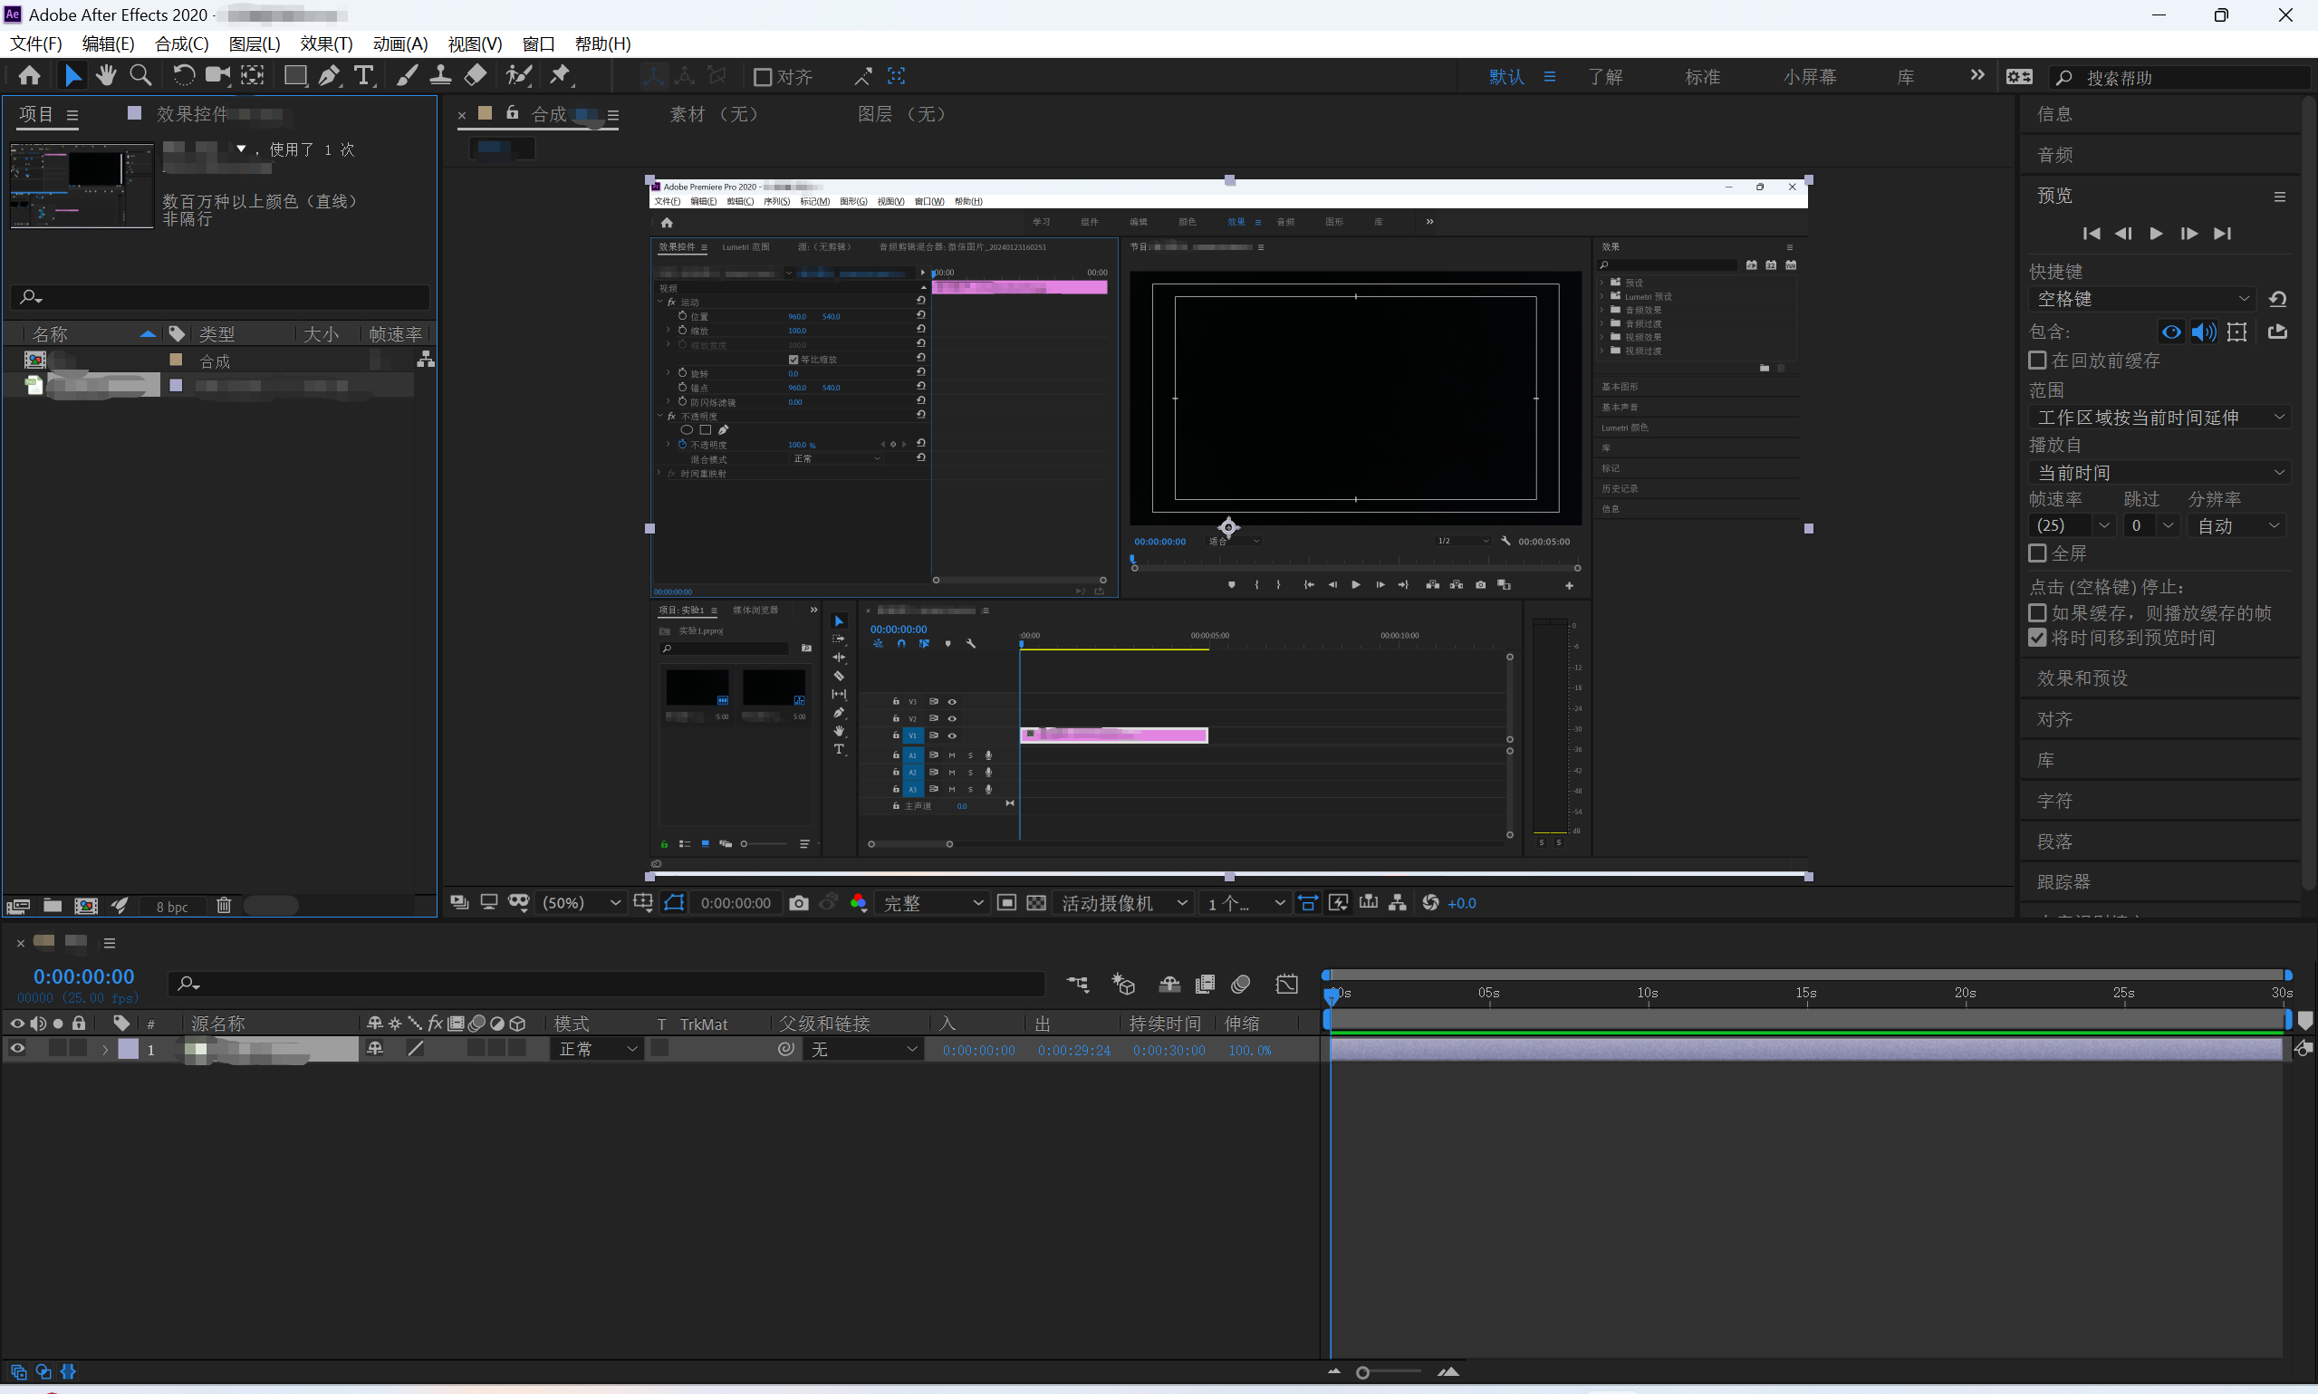The image size is (2318, 1394).
Task: Hide layer 1 using the eye toggle
Action: tap(17, 1049)
